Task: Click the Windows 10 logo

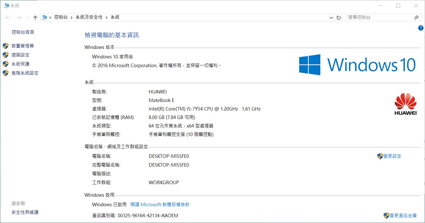Action: 357,65
